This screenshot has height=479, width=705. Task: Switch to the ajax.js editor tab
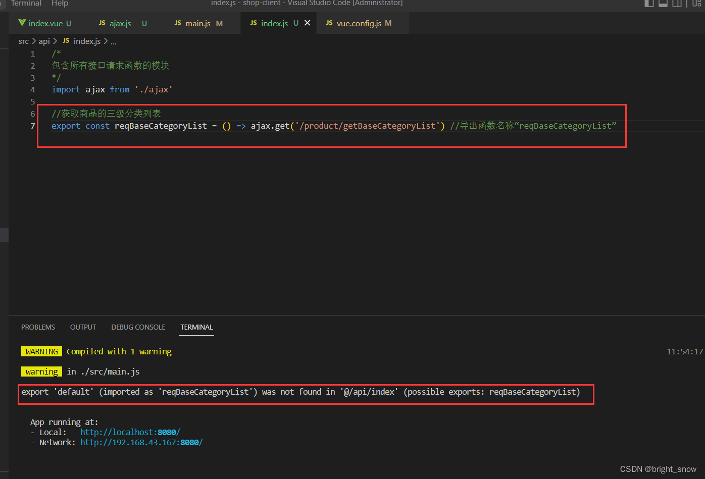point(127,23)
